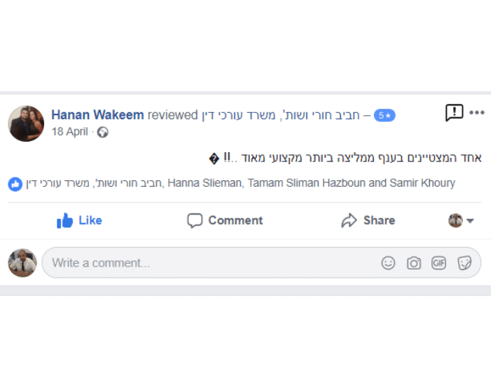Image resolution: width=491 pixels, height=388 pixels.
Task: Open the GIF picker in comment box
Action: point(439,263)
